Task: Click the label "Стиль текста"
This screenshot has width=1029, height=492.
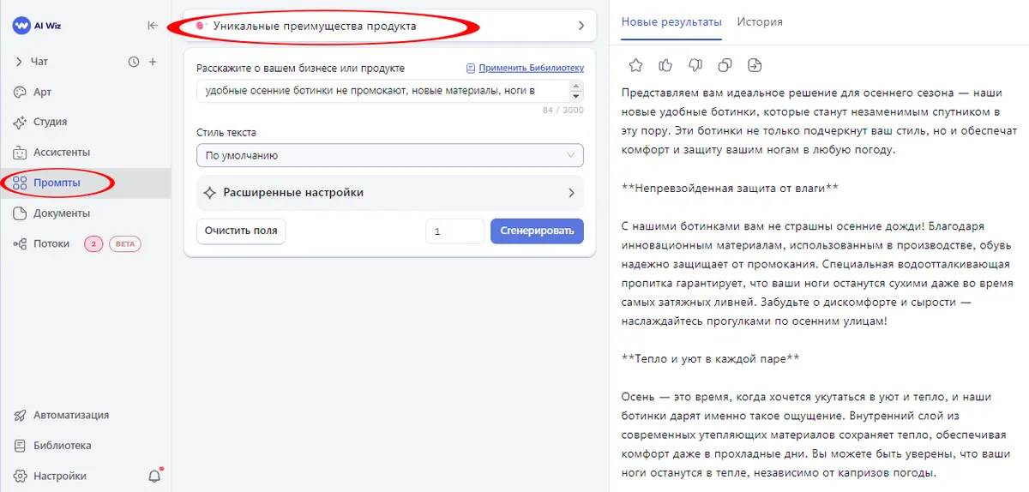Action: (226, 133)
